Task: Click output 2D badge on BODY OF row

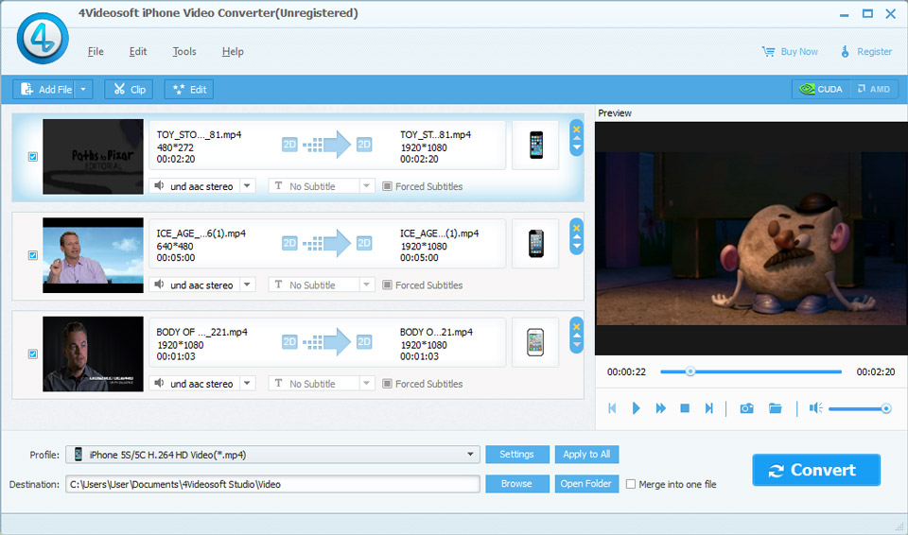Action: click(364, 341)
